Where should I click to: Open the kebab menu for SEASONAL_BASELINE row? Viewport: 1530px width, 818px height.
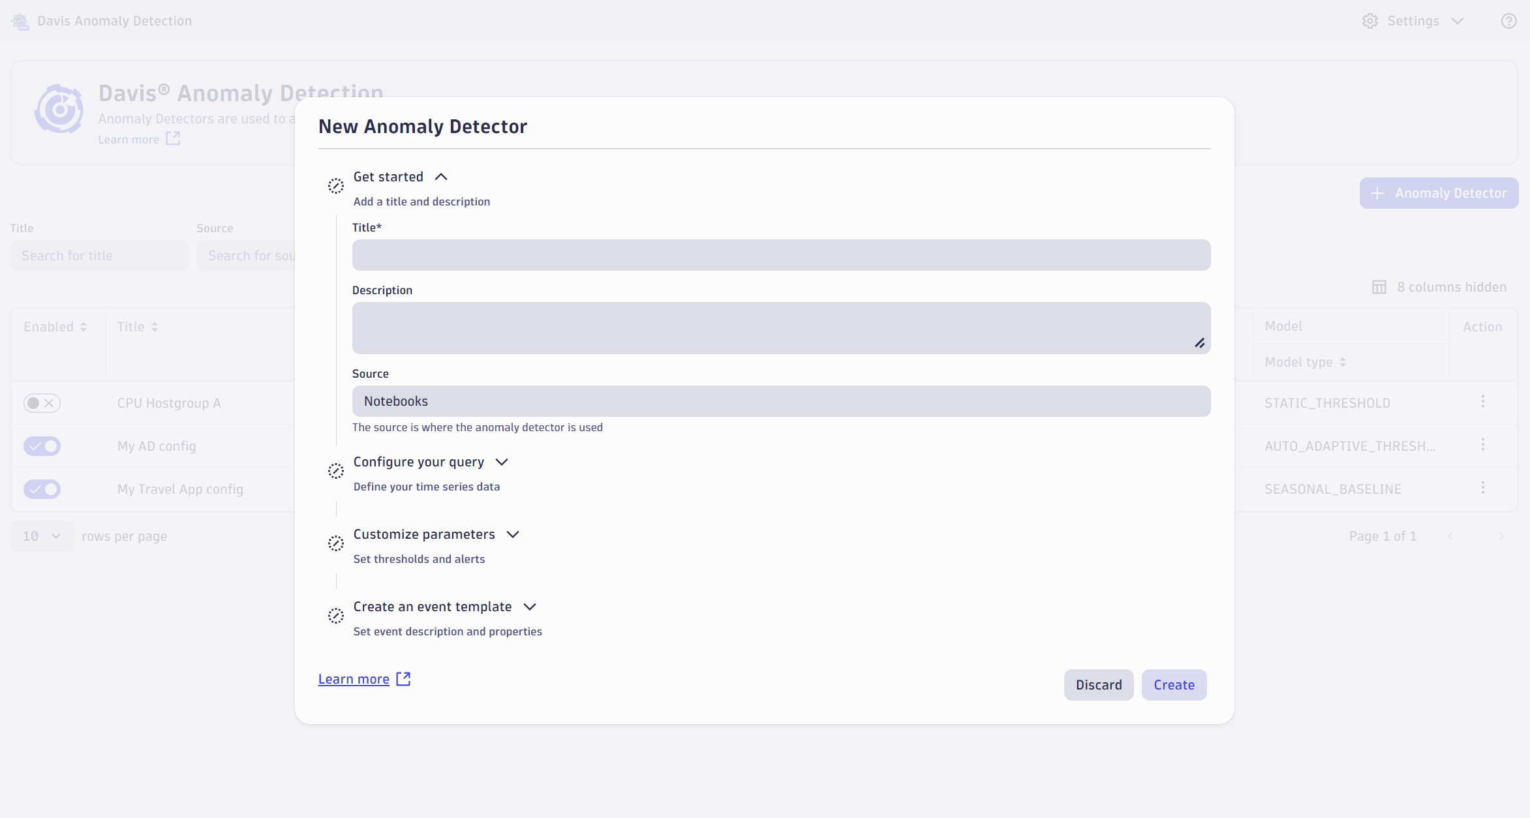click(x=1484, y=487)
